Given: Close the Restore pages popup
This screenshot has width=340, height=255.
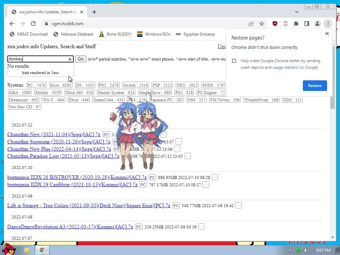Looking at the screenshot, I should [x=327, y=34].
